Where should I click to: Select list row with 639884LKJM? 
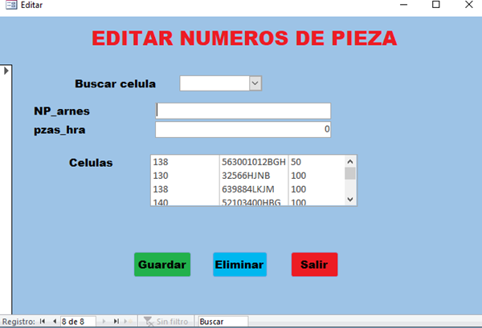click(x=247, y=189)
